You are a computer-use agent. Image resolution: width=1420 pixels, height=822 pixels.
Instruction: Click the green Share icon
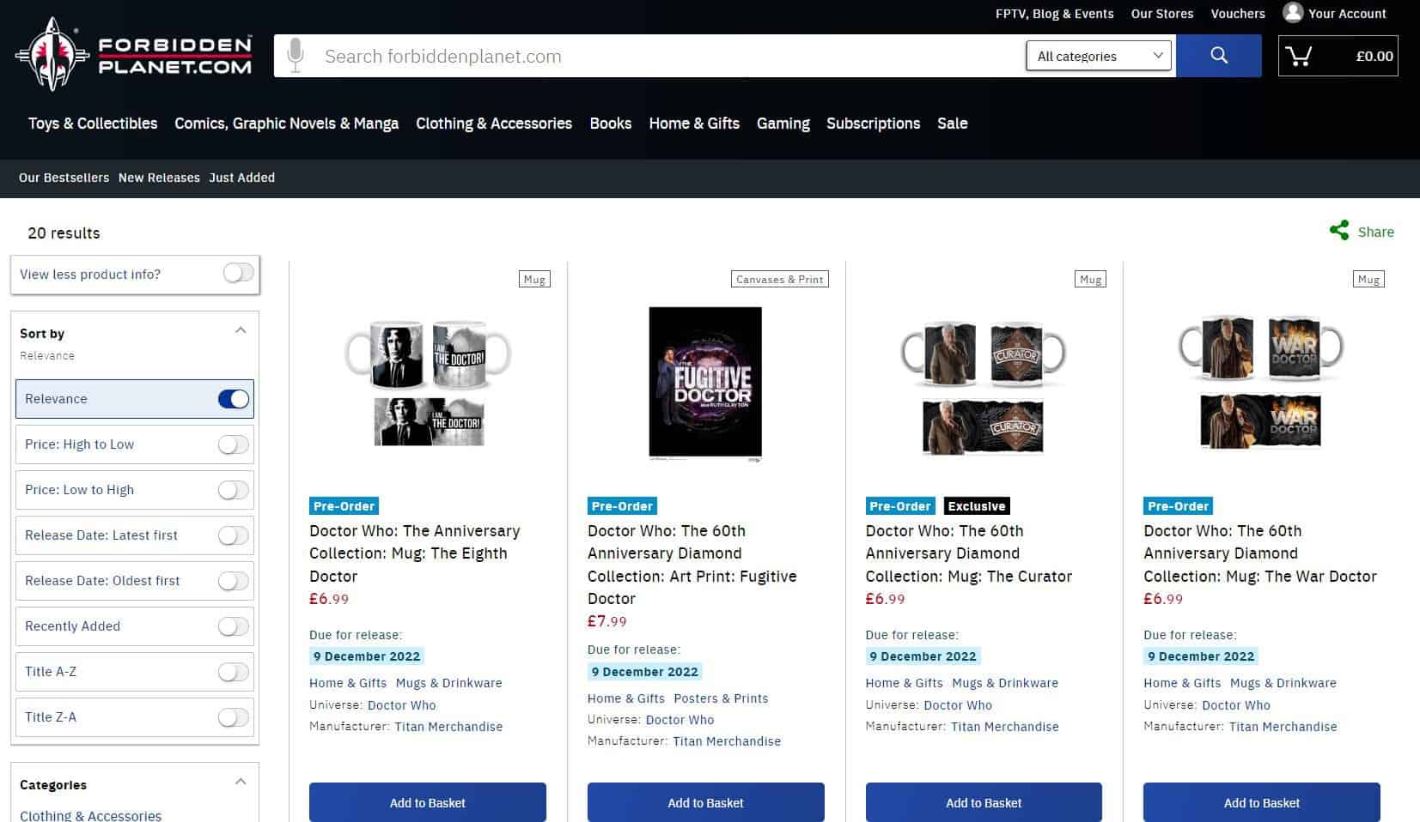1339,231
